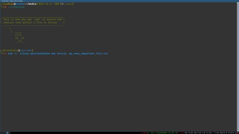
Task: Click the red tray icon at bar's end
Action: click(x=238, y=133)
